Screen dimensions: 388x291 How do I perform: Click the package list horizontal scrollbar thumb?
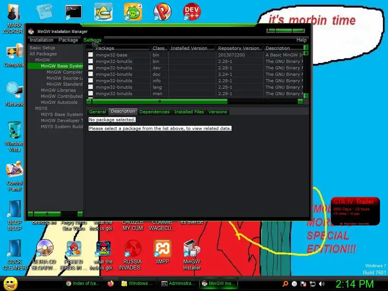tap(160, 101)
